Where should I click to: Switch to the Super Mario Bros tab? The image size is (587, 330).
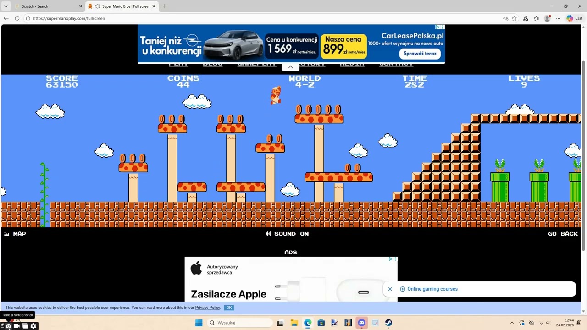point(122,6)
